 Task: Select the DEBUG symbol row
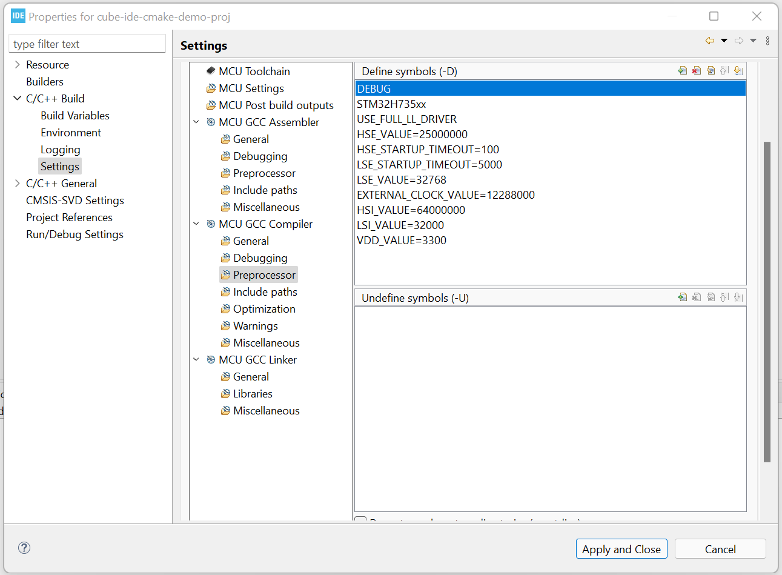point(551,88)
